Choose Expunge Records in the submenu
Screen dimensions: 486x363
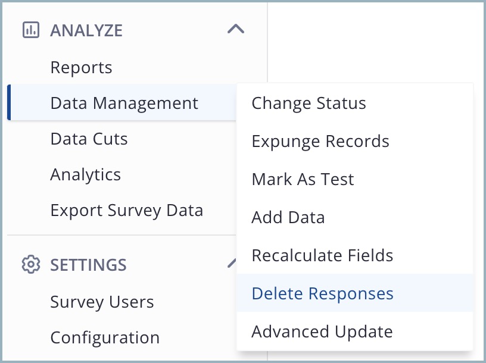(x=320, y=141)
